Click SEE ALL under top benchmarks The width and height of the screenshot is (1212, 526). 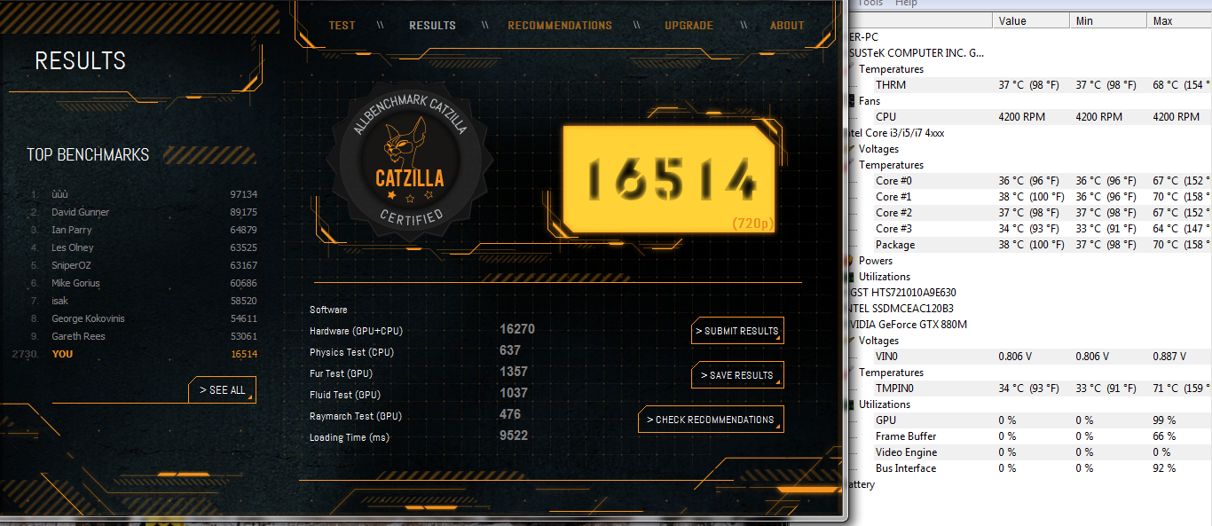tap(222, 389)
